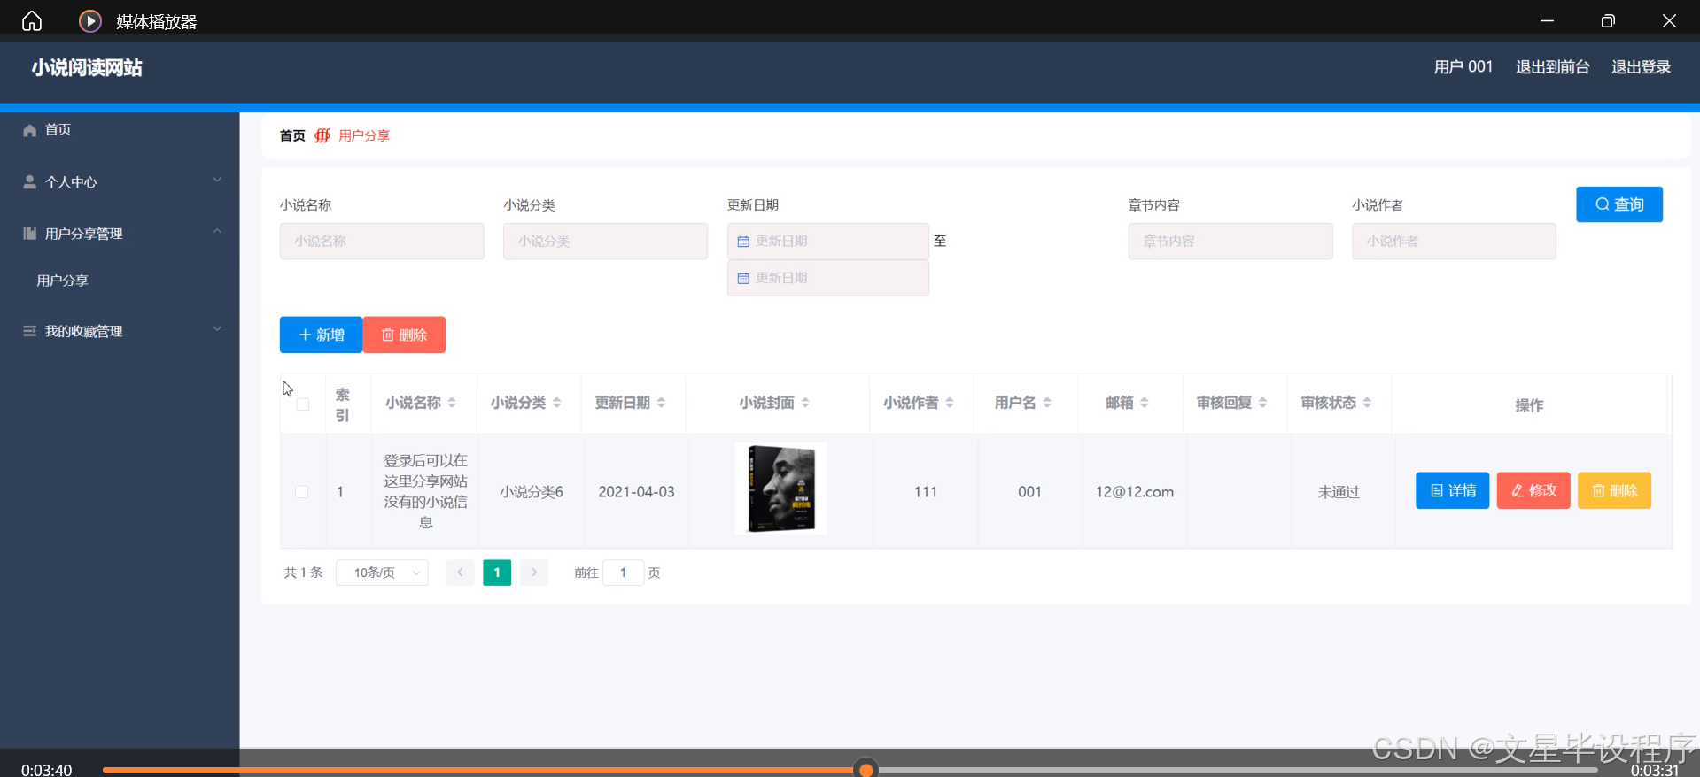Screen dimensions: 1700x777
Task: Open the 10条/页 page size dropdown
Action: click(382, 573)
